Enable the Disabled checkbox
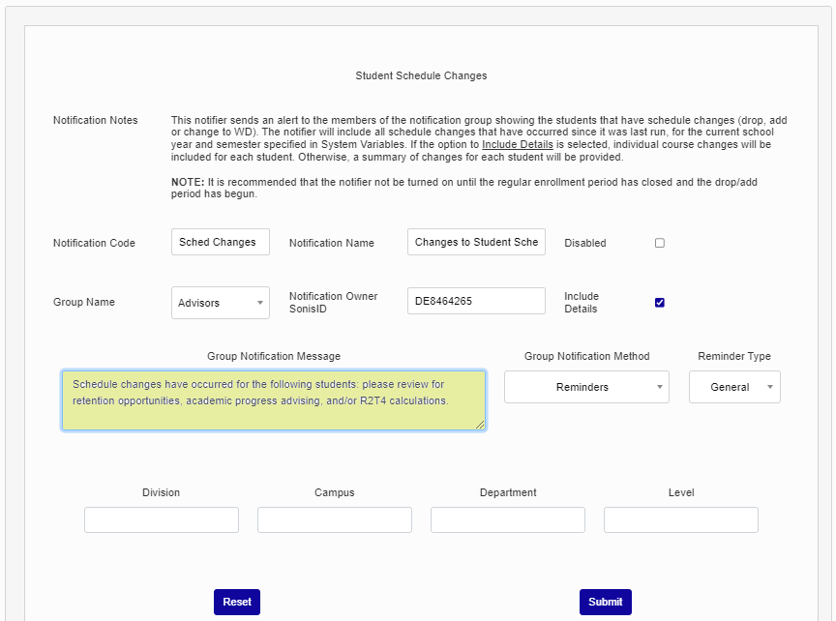 [x=660, y=243]
